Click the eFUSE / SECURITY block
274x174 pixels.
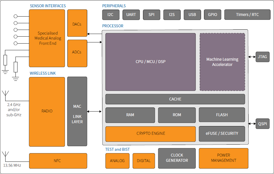(x=222, y=134)
